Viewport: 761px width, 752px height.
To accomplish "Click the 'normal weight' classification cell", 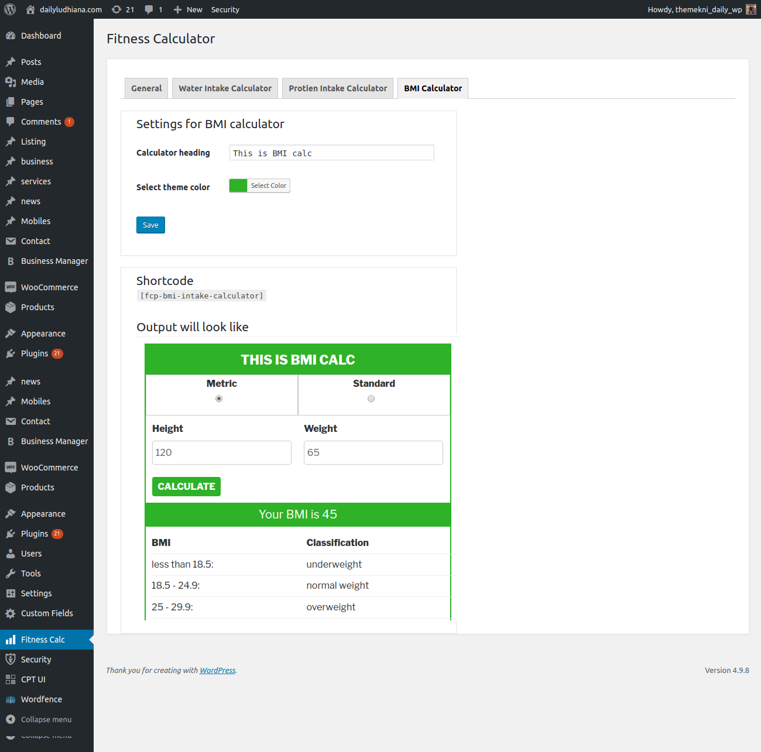I will pos(338,585).
